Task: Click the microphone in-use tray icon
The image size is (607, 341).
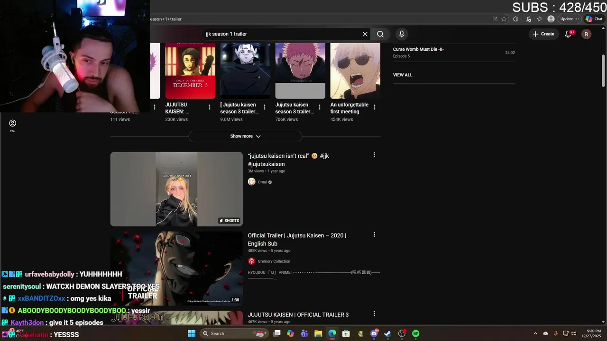Action: point(556,333)
